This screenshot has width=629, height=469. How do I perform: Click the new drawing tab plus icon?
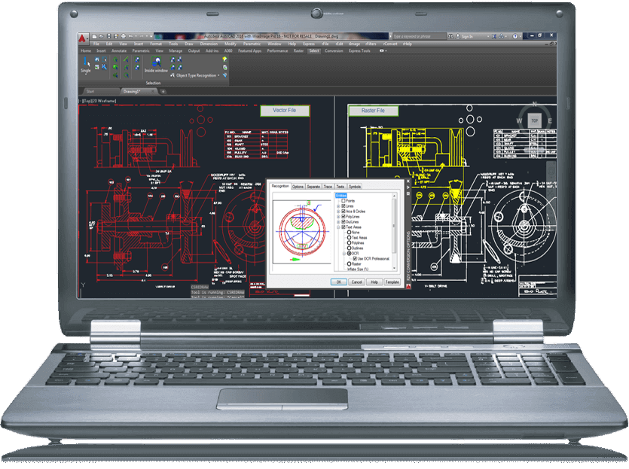[163, 91]
